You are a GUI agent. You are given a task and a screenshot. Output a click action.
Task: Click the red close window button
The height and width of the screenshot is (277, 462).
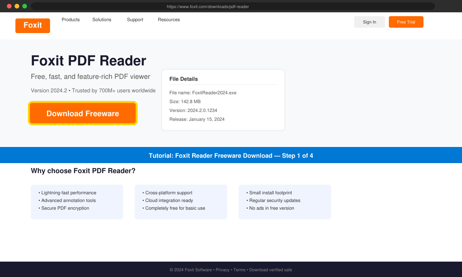[9, 6]
